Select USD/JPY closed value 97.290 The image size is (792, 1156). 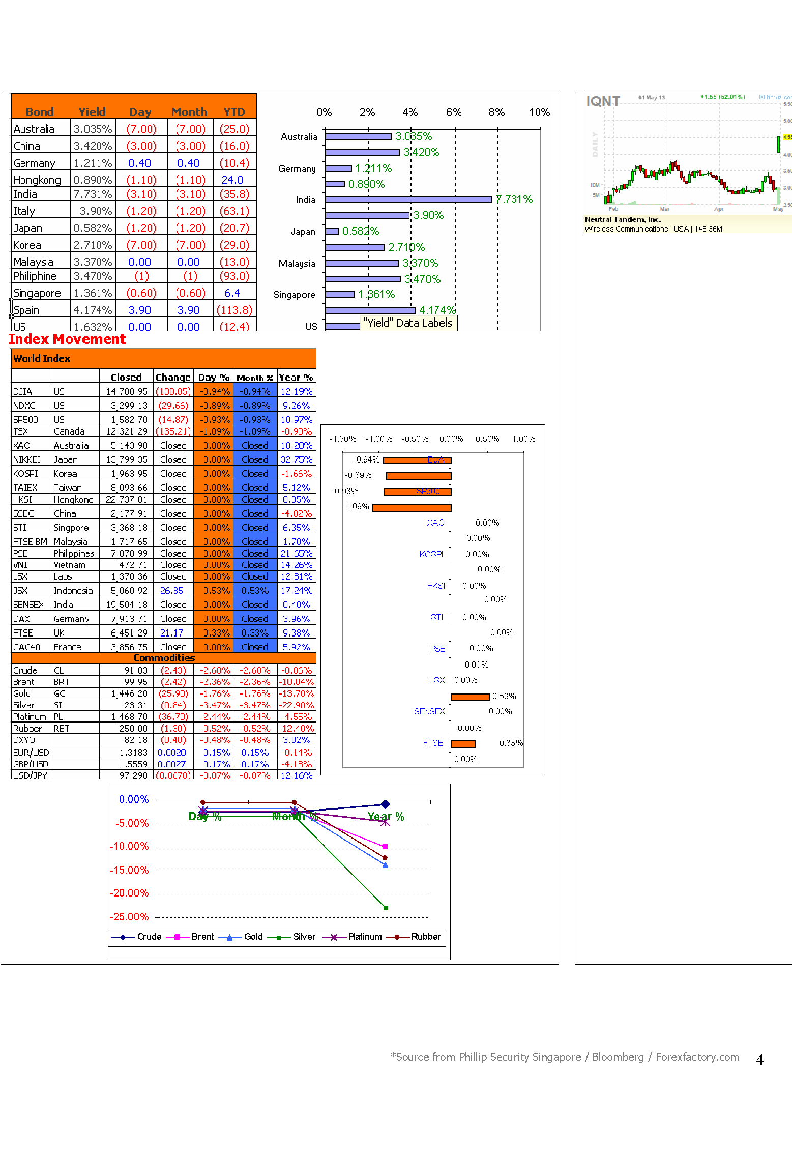133,776
